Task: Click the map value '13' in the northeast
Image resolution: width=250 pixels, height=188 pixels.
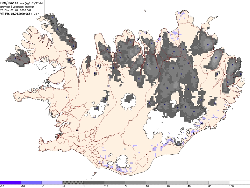Action: pyautogui.click(x=216, y=58)
